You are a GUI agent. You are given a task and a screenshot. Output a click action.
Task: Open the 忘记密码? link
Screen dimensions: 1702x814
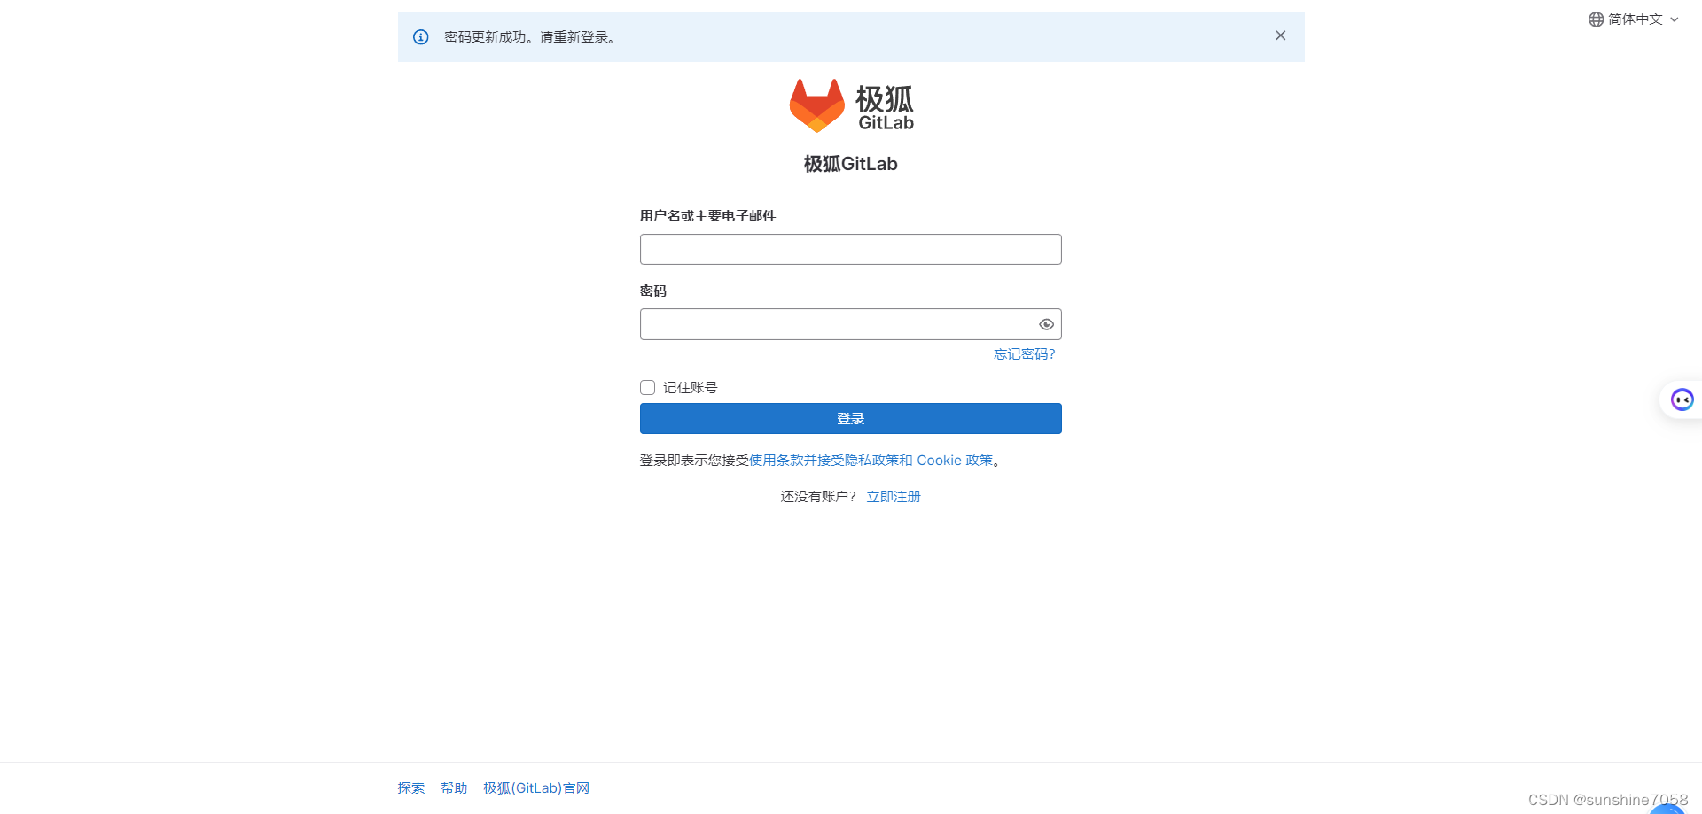1025,354
